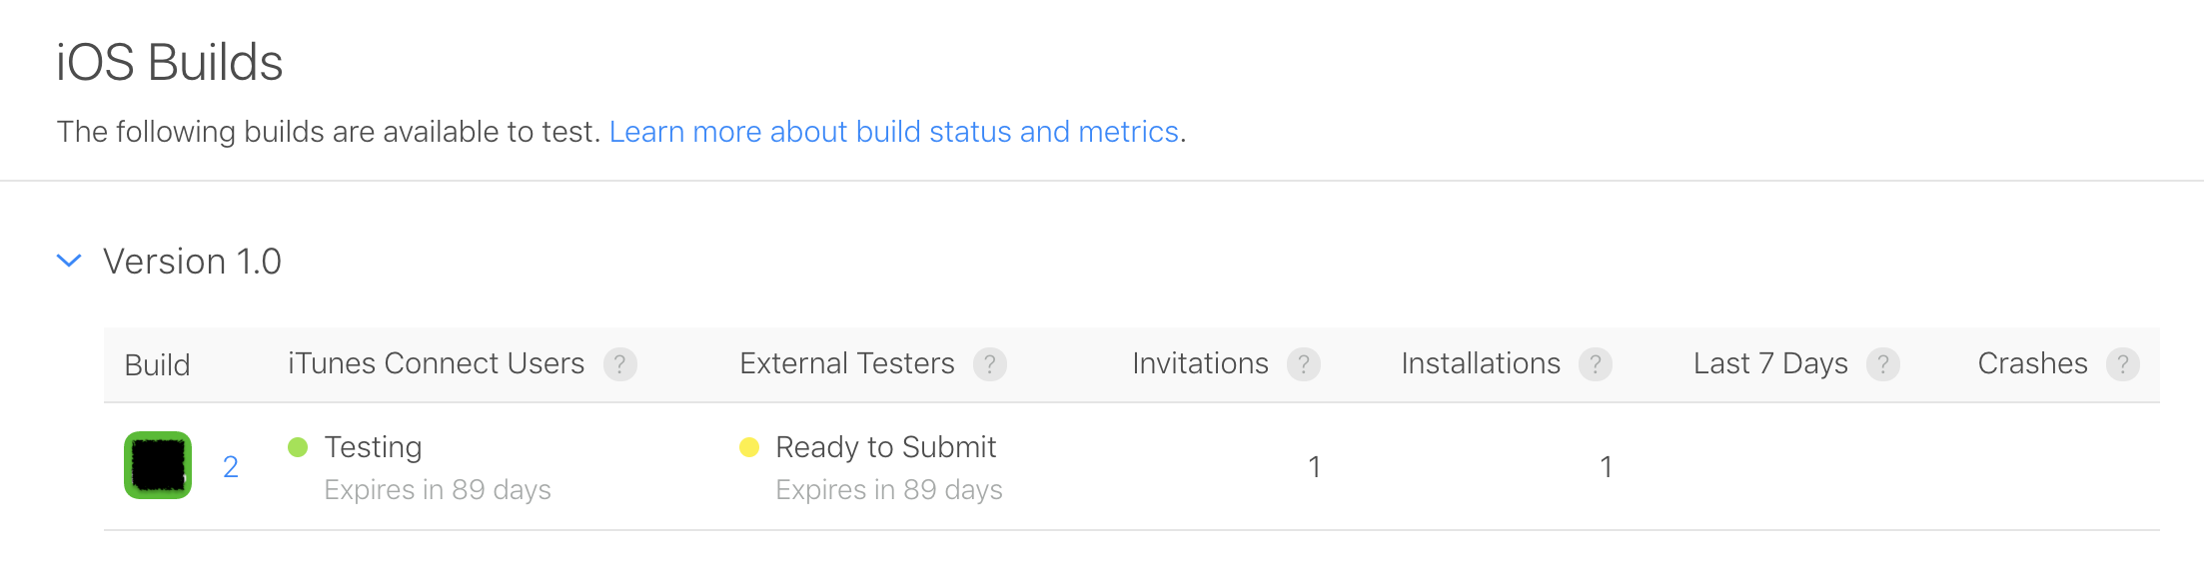Click the yellow Ready to Submit status dot
The height and width of the screenshot is (581, 2204).
coord(748,447)
